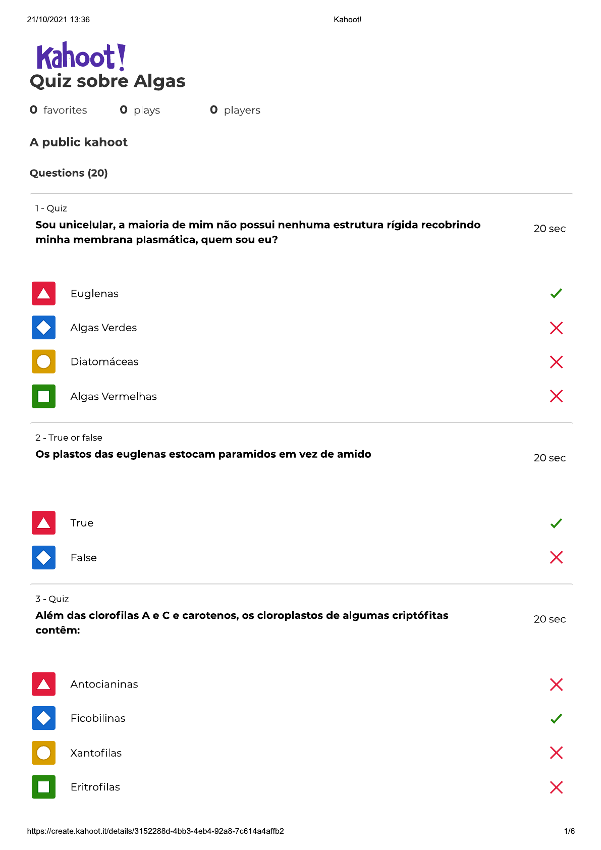Click the green square icon beside Algas Vermelhas

pos(44,396)
